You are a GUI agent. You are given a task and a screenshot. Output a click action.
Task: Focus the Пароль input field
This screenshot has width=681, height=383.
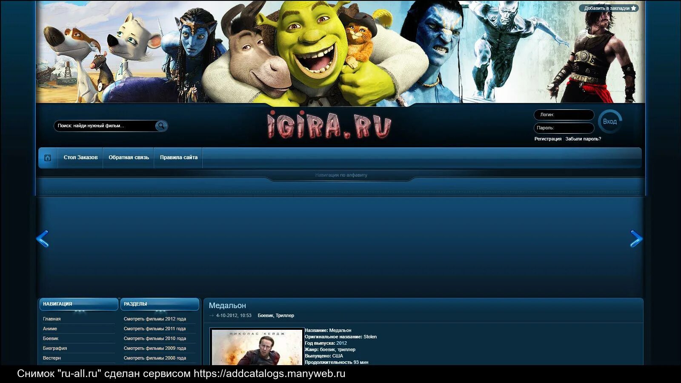point(564,128)
